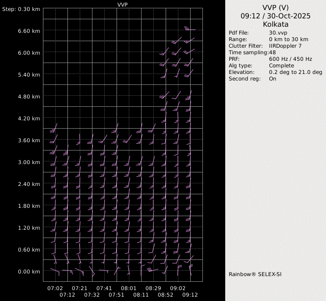The image size is (326, 301).
Task: Click the IIRDoppler 7 clutter filter value
Action: [x=285, y=46]
